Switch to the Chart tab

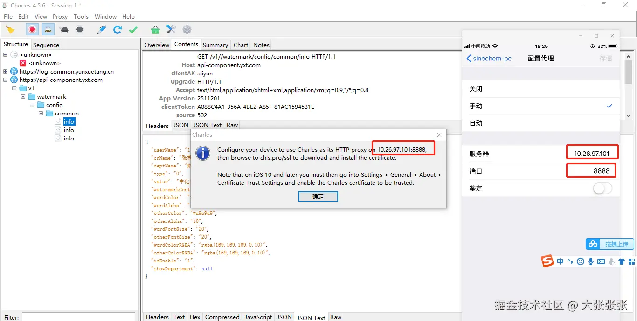(x=241, y=45)
